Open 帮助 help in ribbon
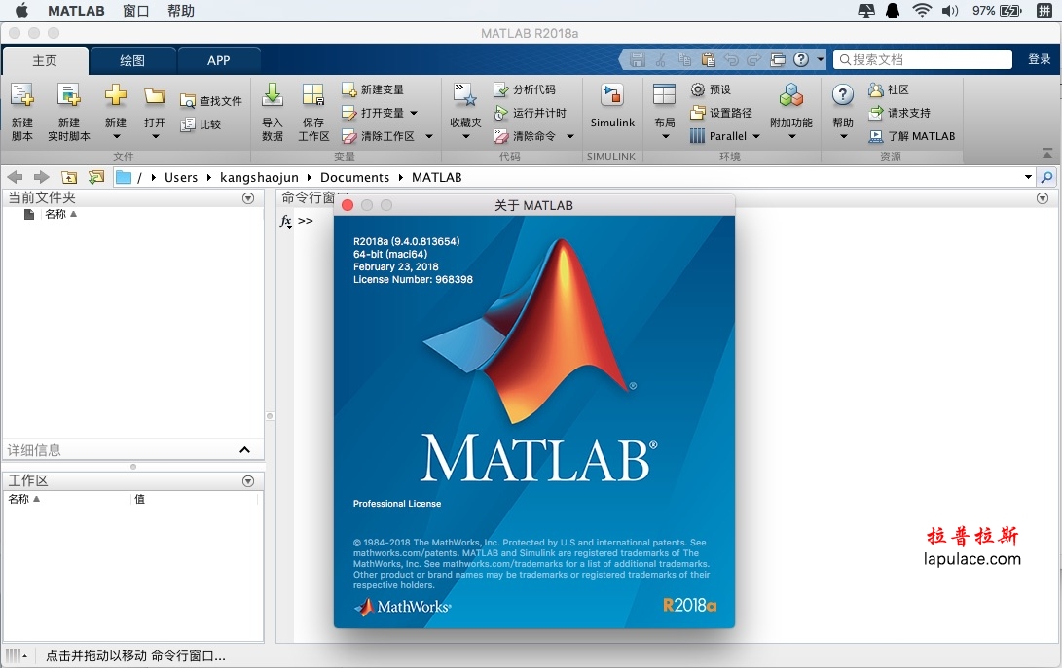1062x668 pixels. click(843, 112)
